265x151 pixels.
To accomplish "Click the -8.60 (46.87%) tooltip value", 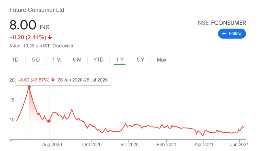I will click(x=34, y=80).
